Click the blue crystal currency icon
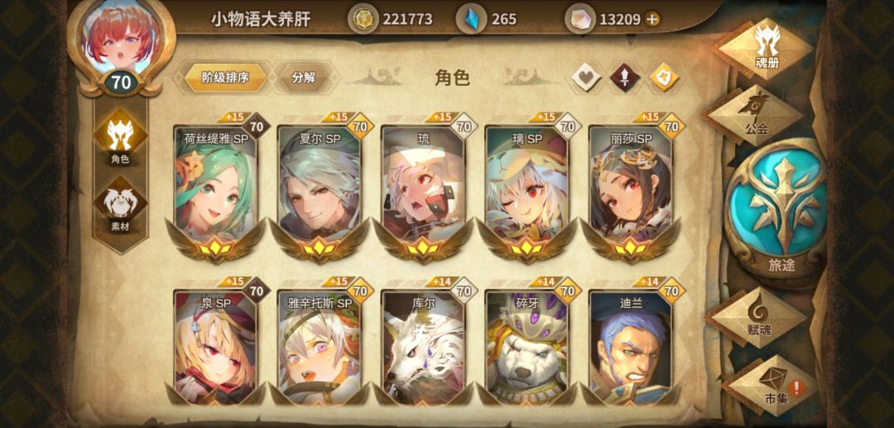Viewport: 894px width, 428px height. (471, 19)
